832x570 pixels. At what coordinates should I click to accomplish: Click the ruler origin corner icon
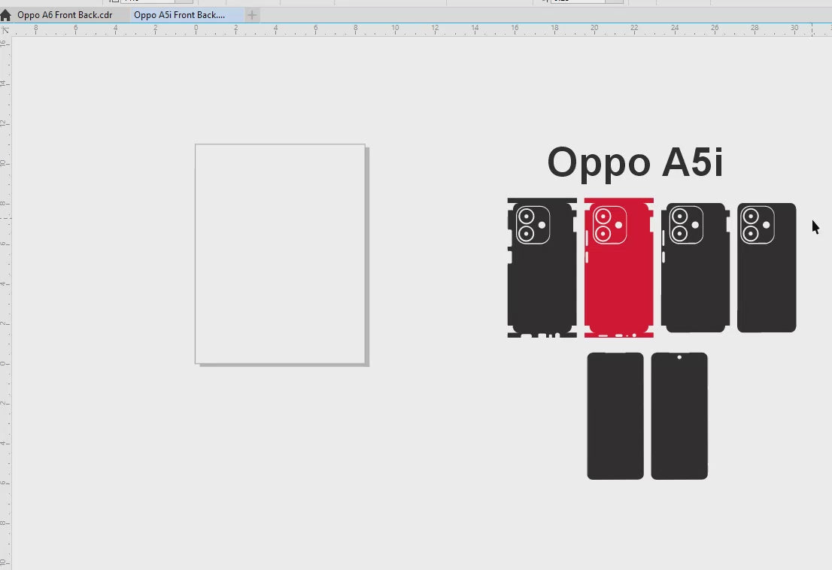tap(5, 29)
